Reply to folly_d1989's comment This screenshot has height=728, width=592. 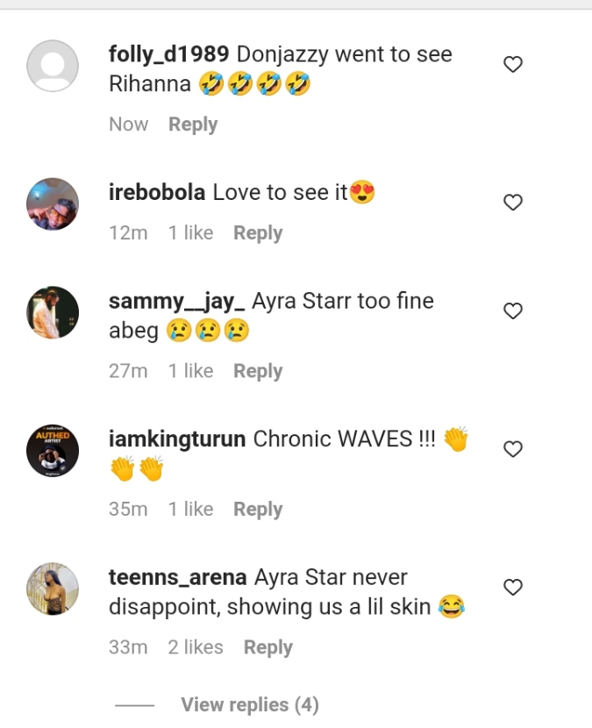point(193,125)
